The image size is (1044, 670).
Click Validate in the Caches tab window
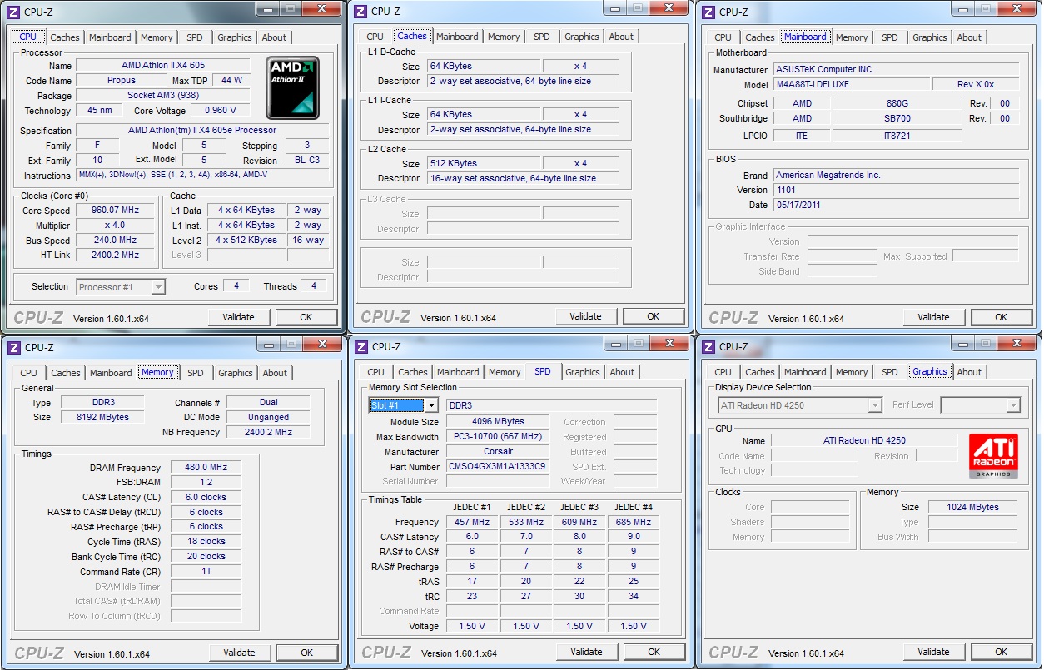[586, 316]
